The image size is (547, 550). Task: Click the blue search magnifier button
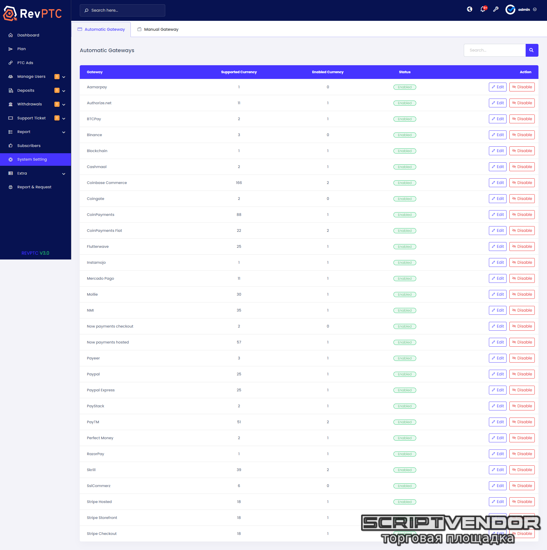pyautogui.click(x=532, y=50)
